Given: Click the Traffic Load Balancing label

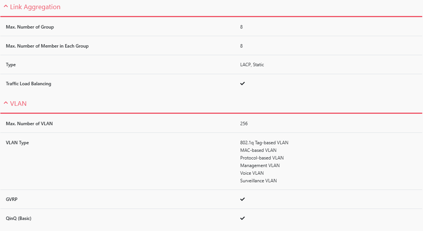Looking at the screenshot, I should [x=29, y=84].
